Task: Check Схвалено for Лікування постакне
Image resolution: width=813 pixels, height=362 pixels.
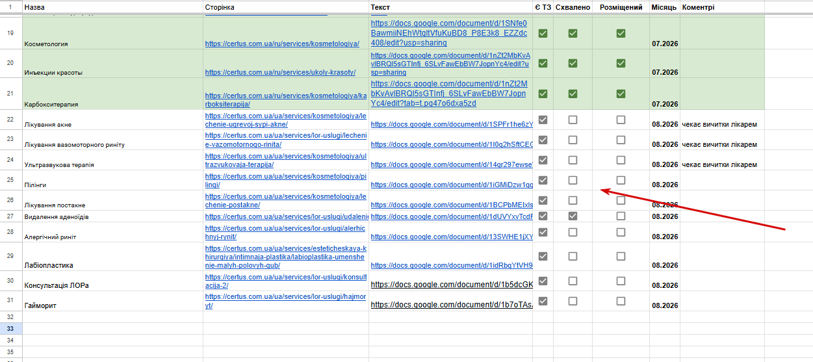Action: tap(573, 200)
